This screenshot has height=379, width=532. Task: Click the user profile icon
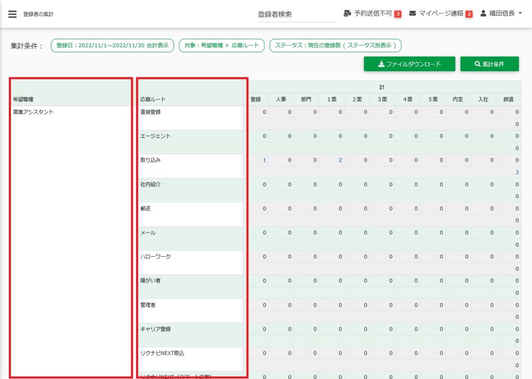pyautogui.click(x=483, y=14)
